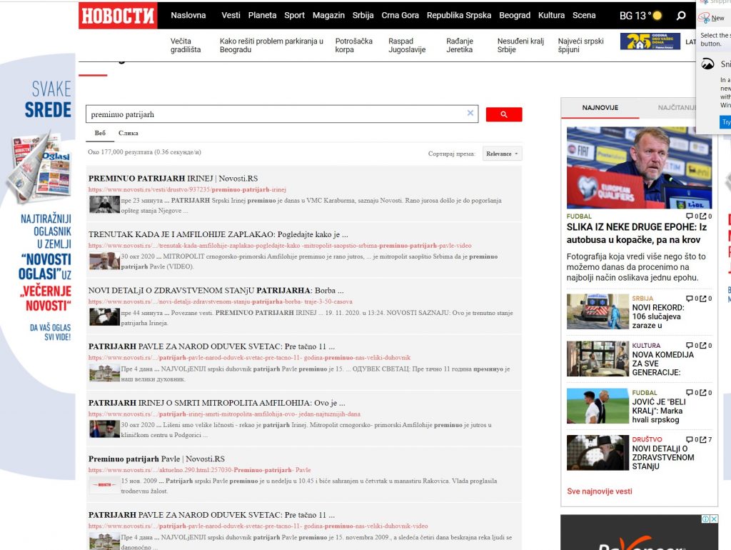Open the site search magnifier icon
Viewport: 731px width, 550px height.
pos(681,16)
